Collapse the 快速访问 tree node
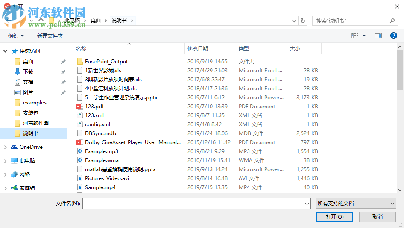The image size is (404, 228). tap(6, 51)
